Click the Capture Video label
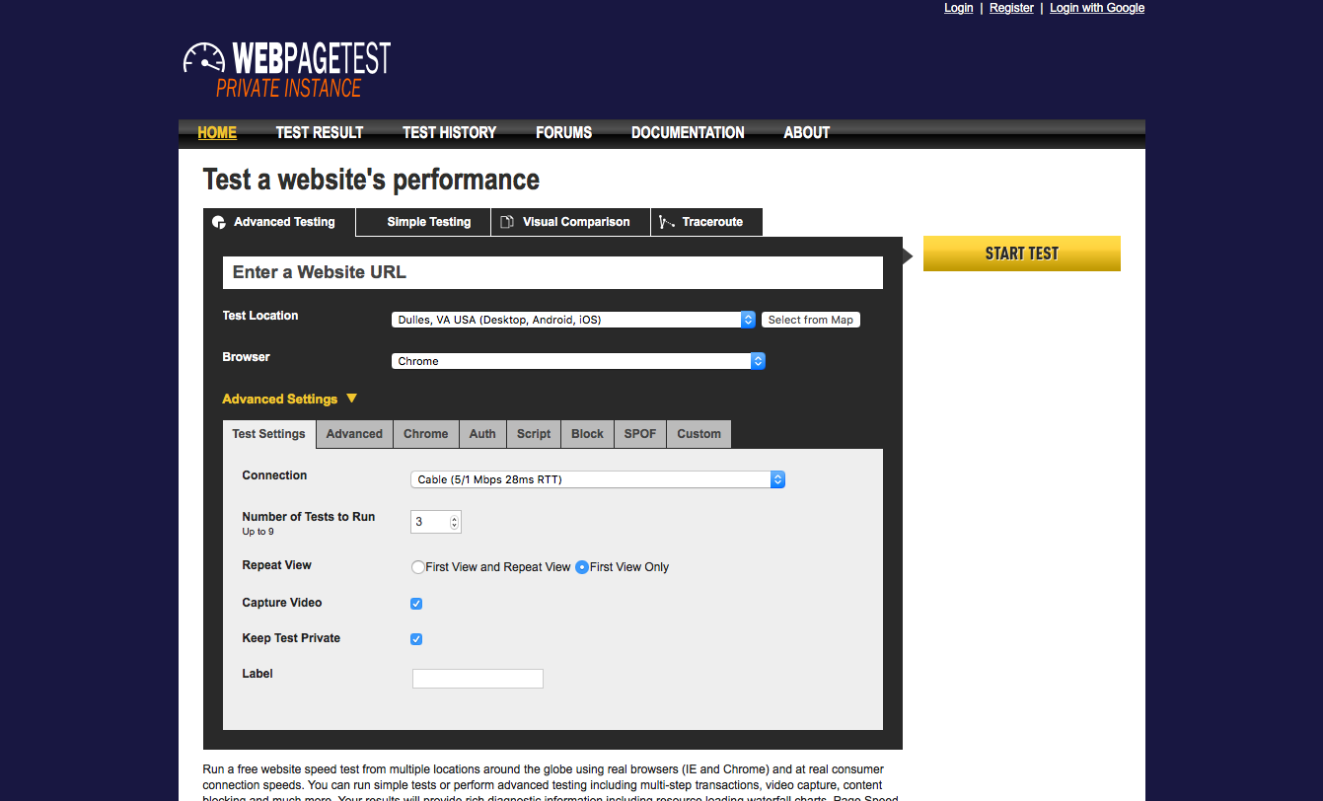 coord(282,603)
